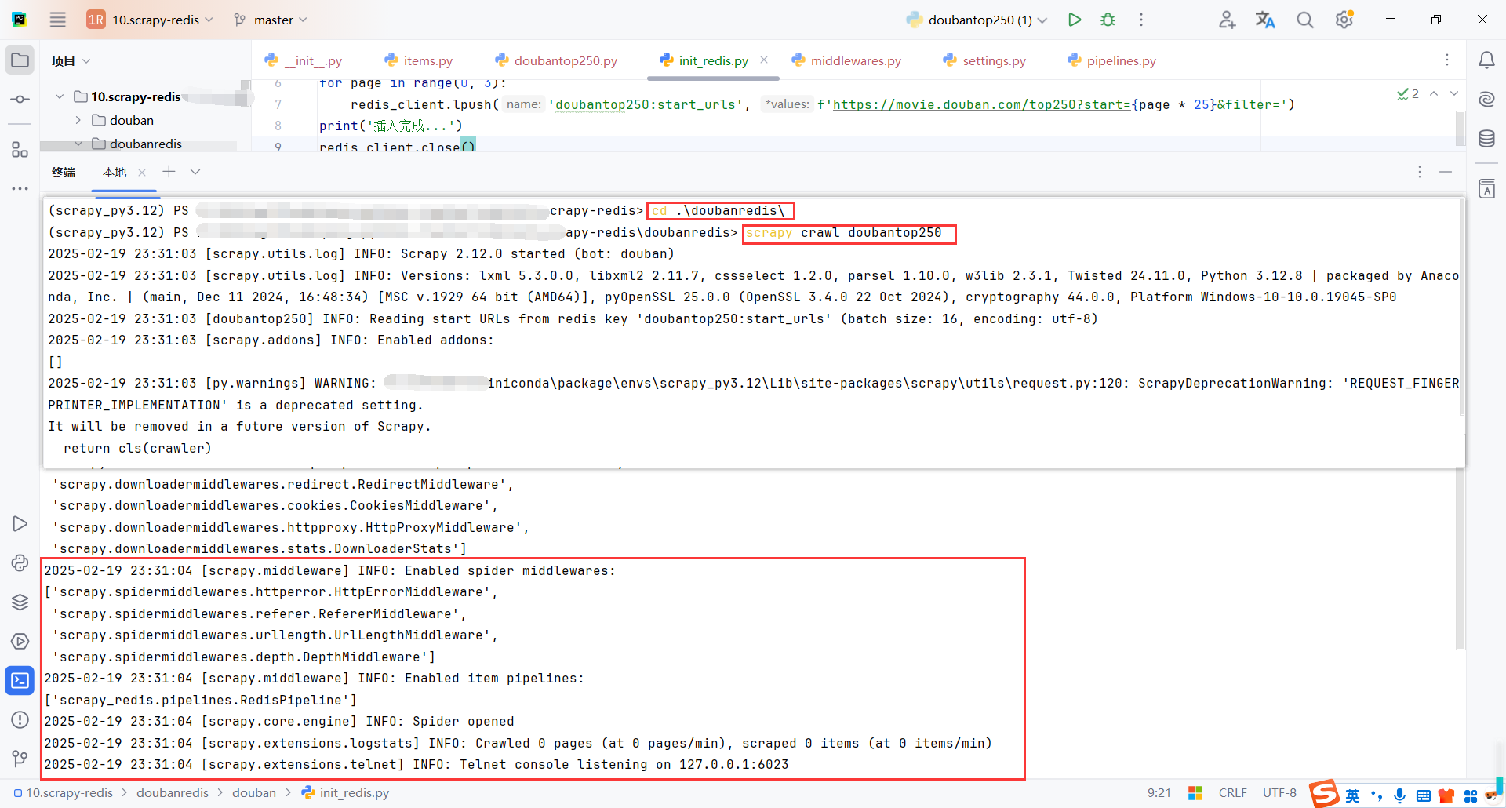Image resolution: width=1506 pixels, height=808 pixels.
Task: Click the inspections widget showing 2
Action: (1408, 94)
